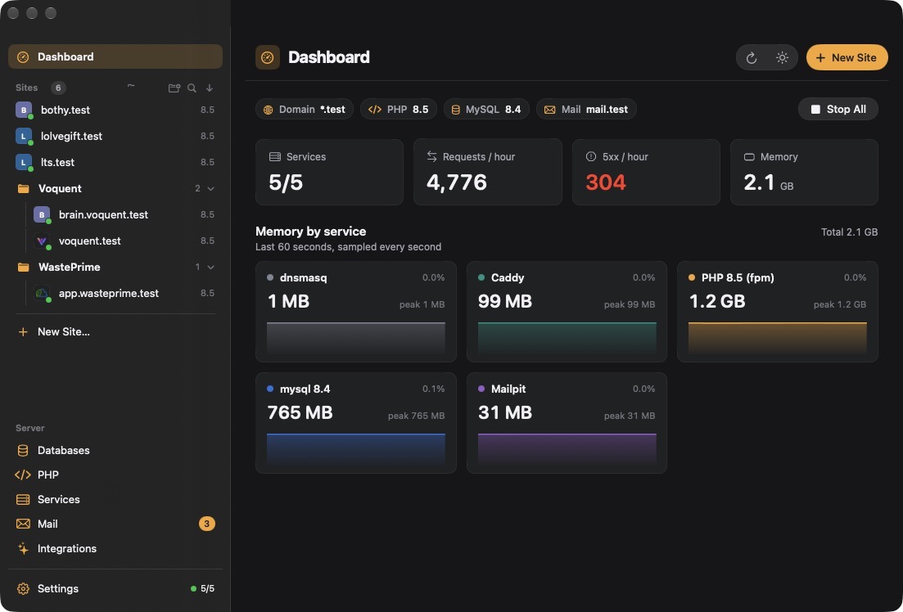
Task: Click the Services stack icon in sidebar
Action: [23, 499]
